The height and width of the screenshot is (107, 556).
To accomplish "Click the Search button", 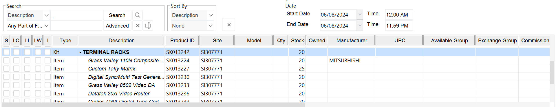I will coord(117,15).
